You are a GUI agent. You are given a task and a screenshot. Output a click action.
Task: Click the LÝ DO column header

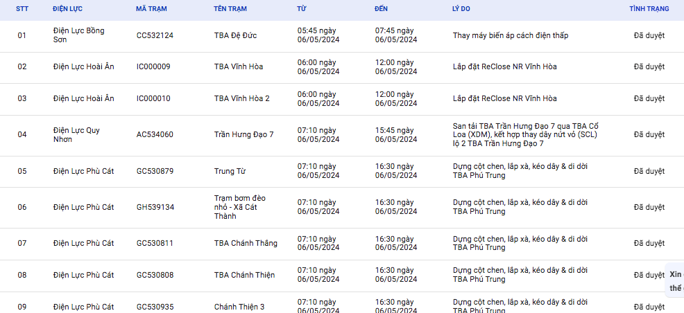[x=463, y=9]
